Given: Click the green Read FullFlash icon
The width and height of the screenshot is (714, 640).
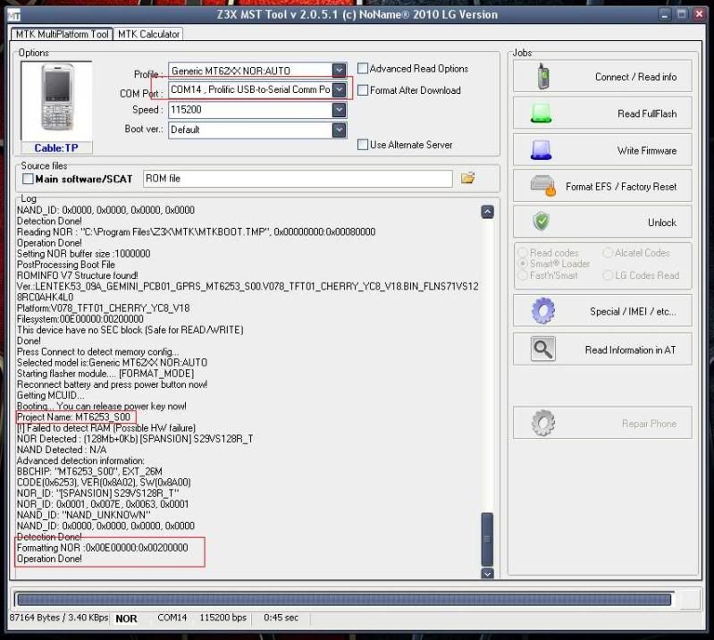Looking at the screenshot, I should click(542, 114).
